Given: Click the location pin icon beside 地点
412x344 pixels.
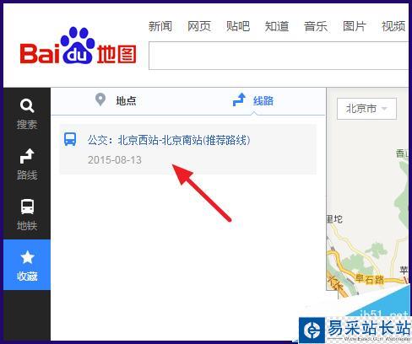Looking at the screenshot, I should pos(100,99).
